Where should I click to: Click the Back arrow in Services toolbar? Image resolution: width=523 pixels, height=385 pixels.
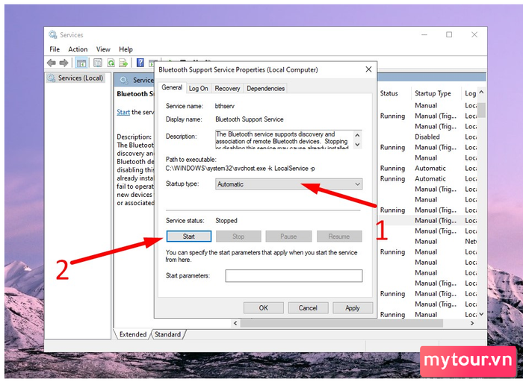click(x=52, y=63)
